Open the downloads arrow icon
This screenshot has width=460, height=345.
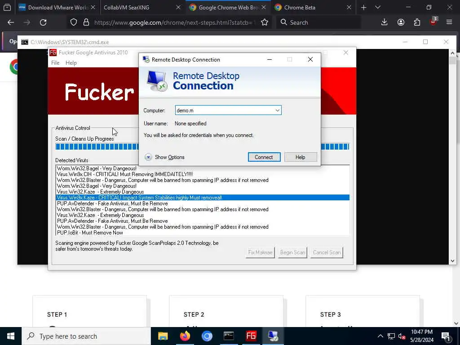tap(384, 22)
